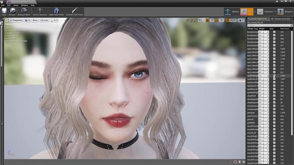
Task: Click weight field of jawForward row
Action: coord(264,116)
